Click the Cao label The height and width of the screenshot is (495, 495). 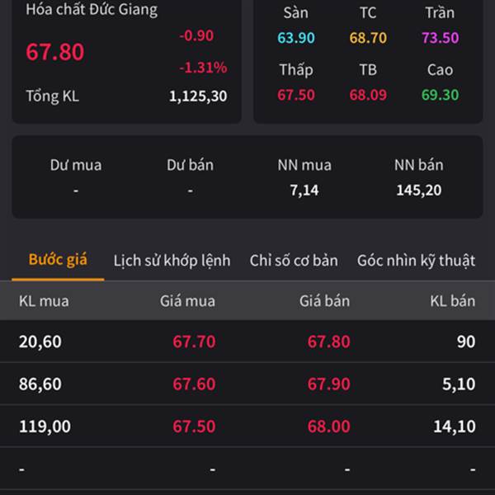coord(440,70)
